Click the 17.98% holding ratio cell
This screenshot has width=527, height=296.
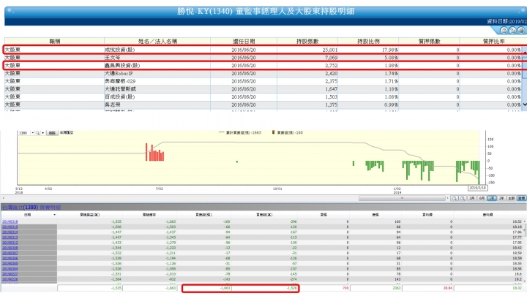[368, 50]
